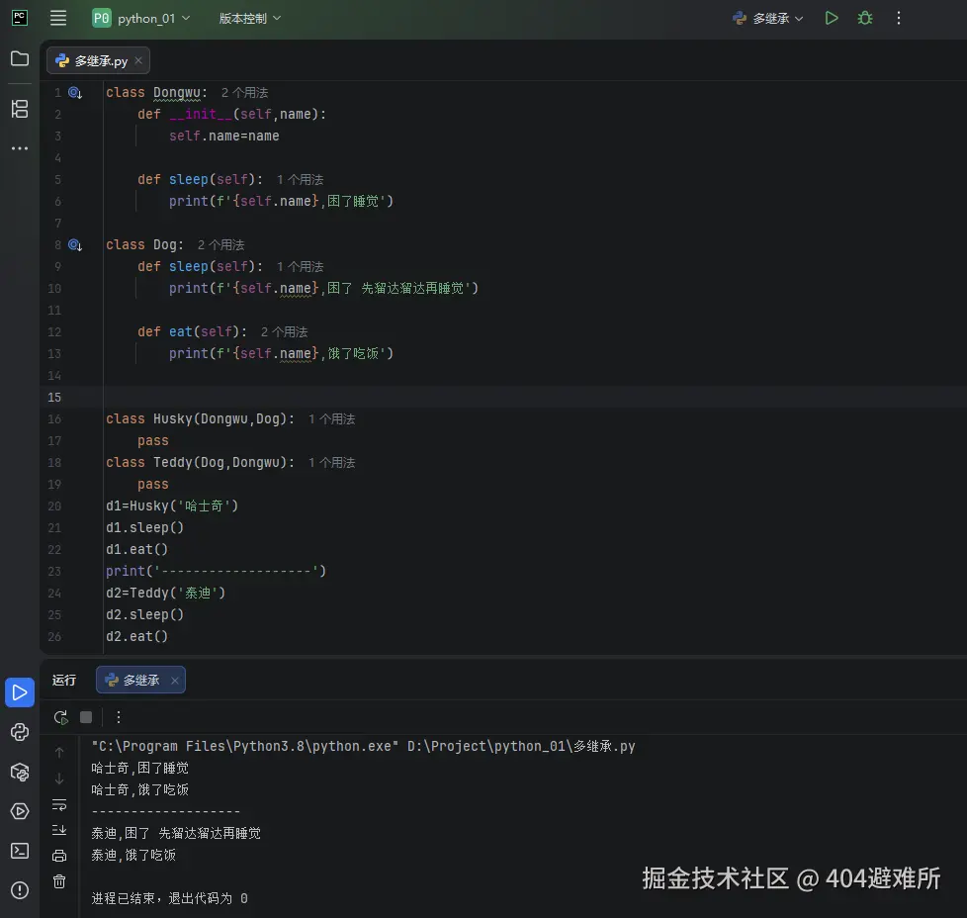Screen dimensions: 967x918
Task: Open the Problems tool window
Action: click(20, 890)
